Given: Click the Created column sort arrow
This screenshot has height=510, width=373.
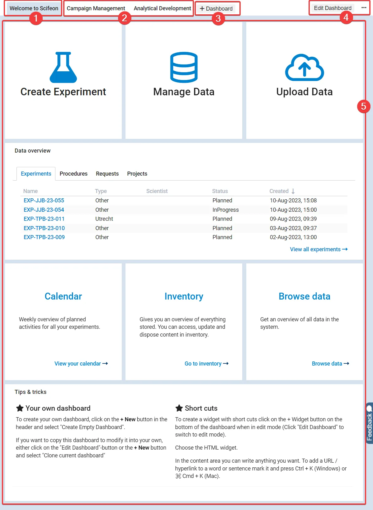Looking at the screenshot, I should (x=293, y=191).
